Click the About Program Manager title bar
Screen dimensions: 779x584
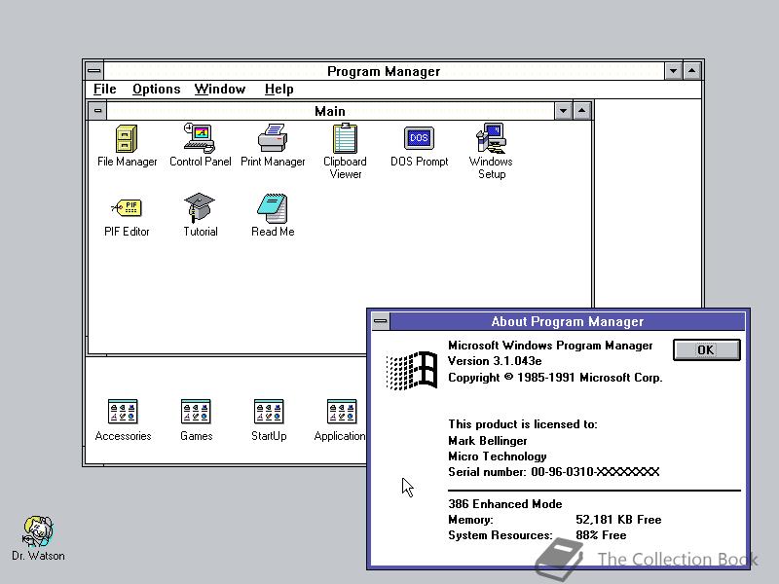tap(568, 321)
